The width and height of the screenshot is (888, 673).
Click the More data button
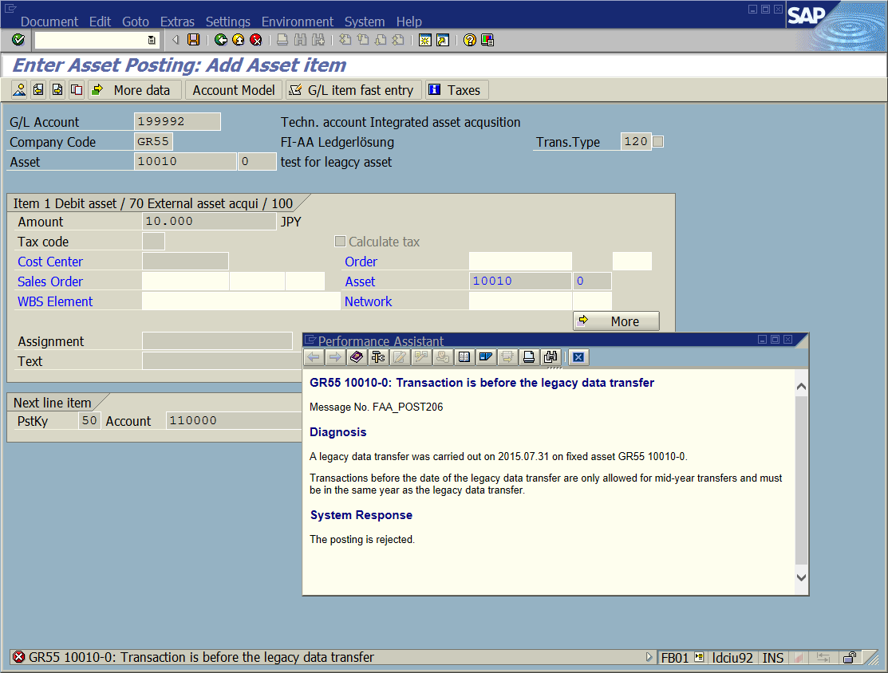pyautogui.click(x=134, y=90)
